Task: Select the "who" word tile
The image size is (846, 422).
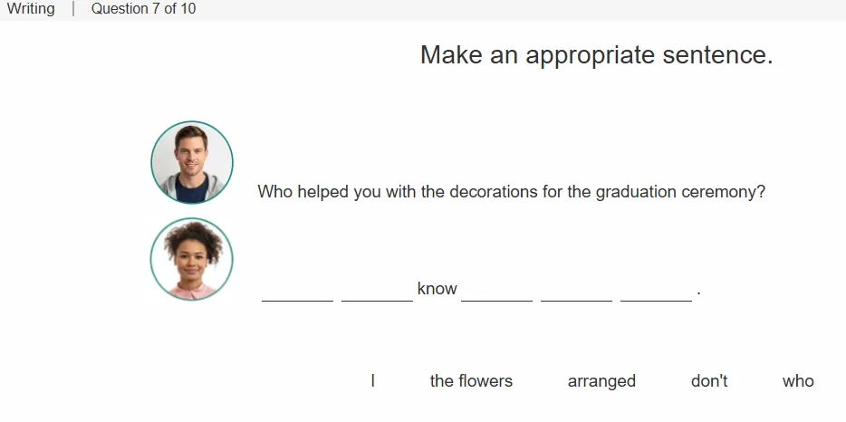Action: coord(798,381)
